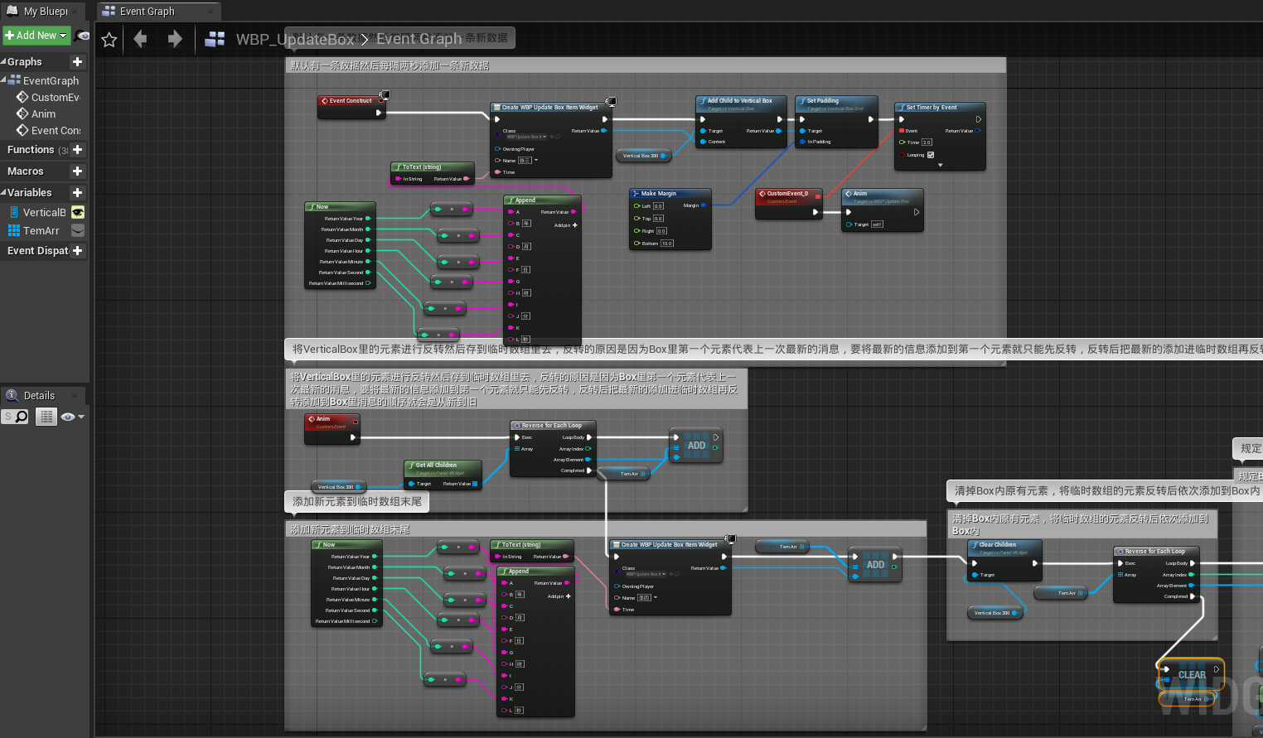The height and width of the screenshot is (738, 1263).
Task: Open the search binoculars beside Add New
Action: tap(82, 36)
